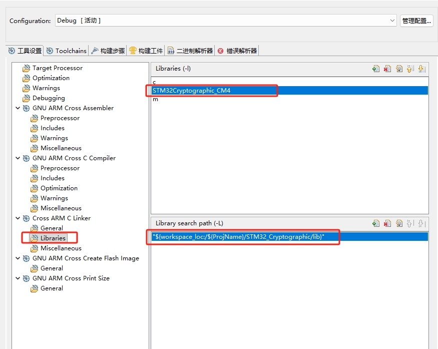The width and height of the screenshot is (438, 349).
Task: Open the 二进制解析器 tab
Action: point(190,51)
